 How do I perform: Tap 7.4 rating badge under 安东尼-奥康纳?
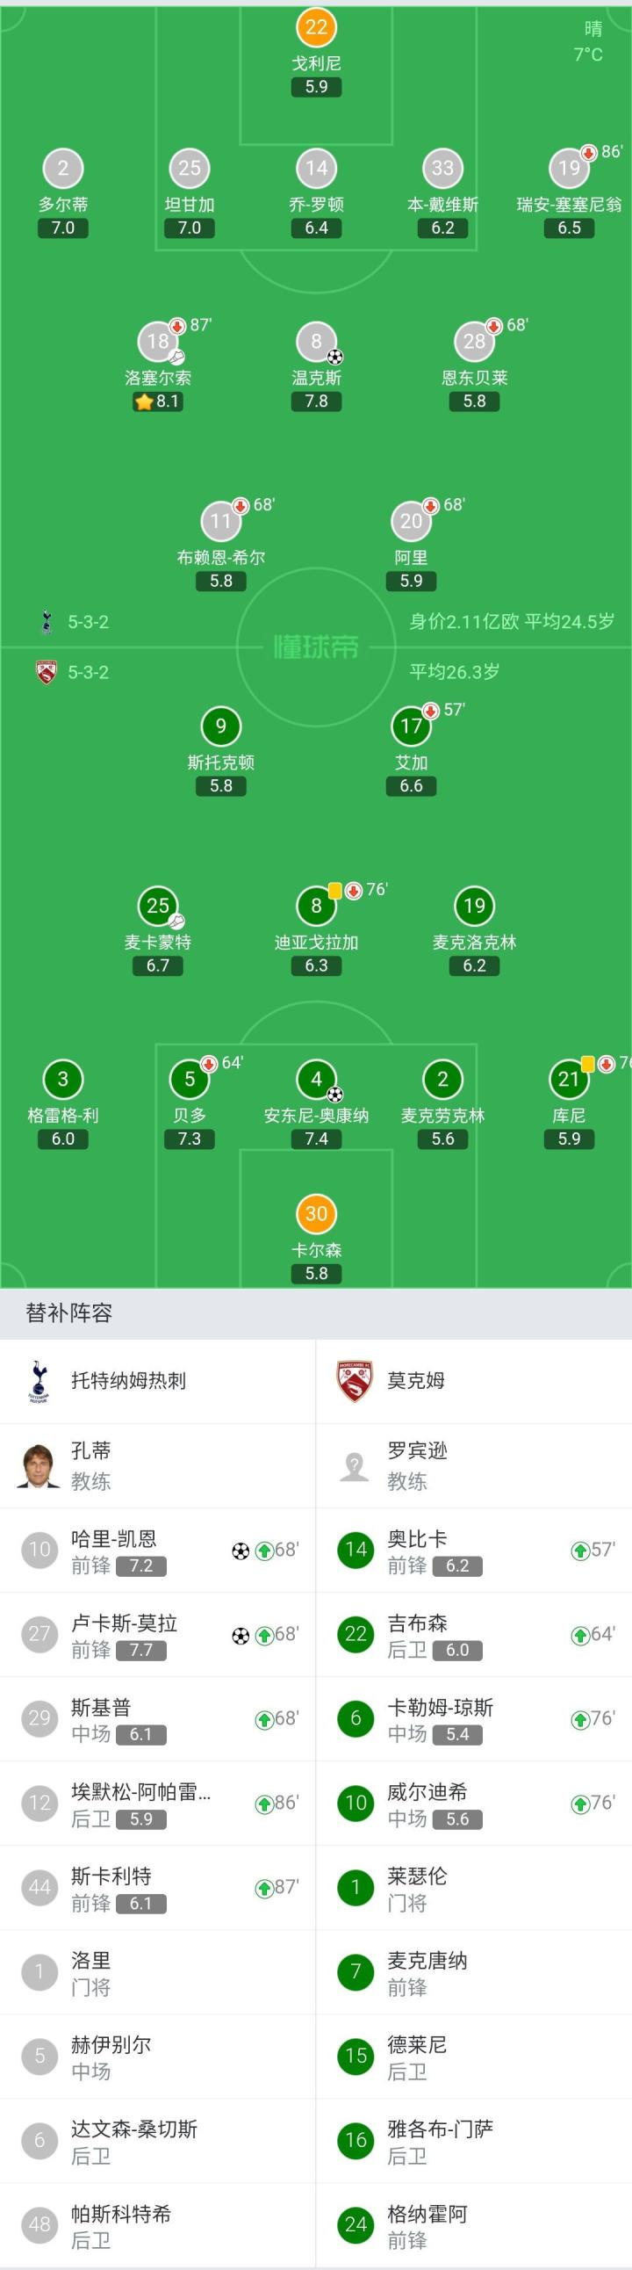tap(316, 1139)
